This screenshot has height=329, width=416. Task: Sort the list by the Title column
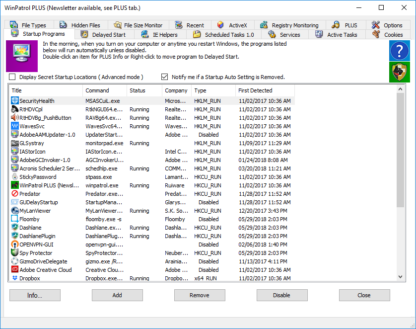click(46, 90)
